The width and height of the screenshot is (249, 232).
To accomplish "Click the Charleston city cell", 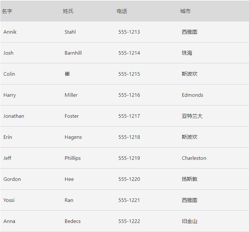I will point(194,158).
